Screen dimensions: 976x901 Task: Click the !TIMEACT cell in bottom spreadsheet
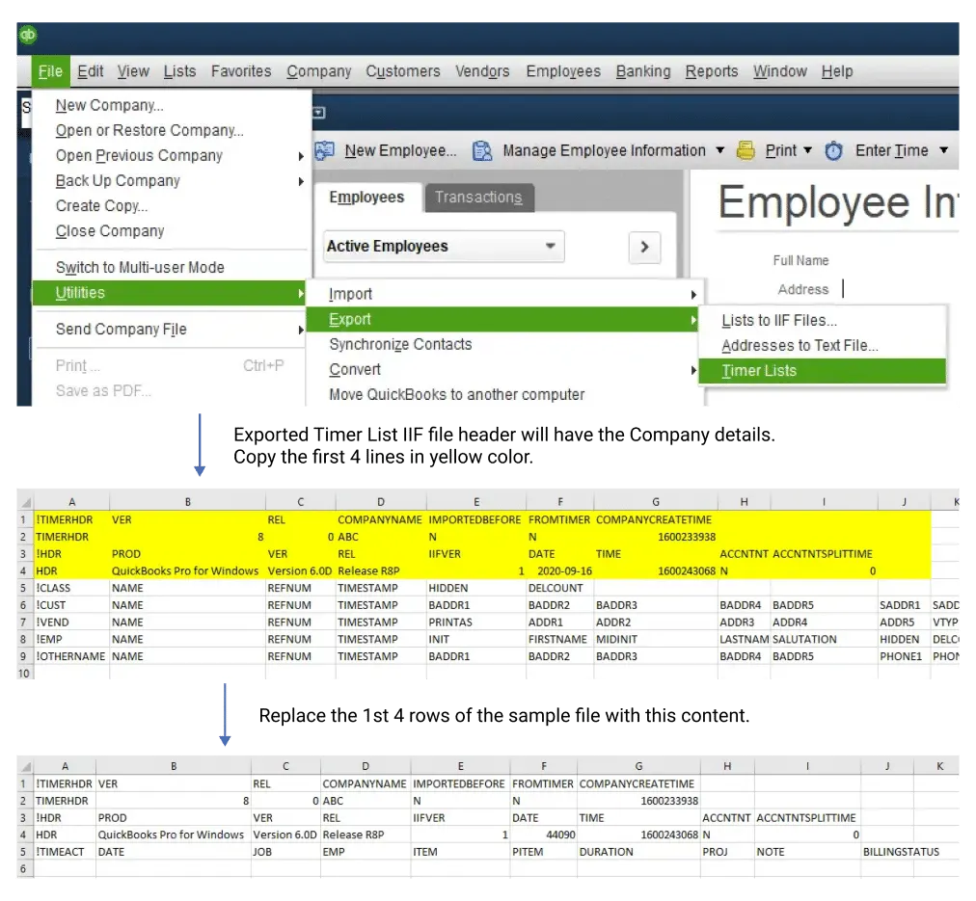pos(64,853)
